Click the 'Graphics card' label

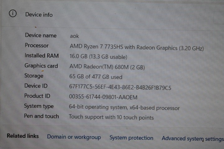tap(41, 66)
